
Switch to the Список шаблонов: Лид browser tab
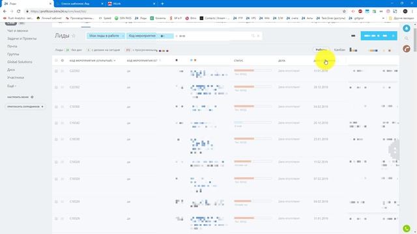pyautogui.click(x=79, y=4)
